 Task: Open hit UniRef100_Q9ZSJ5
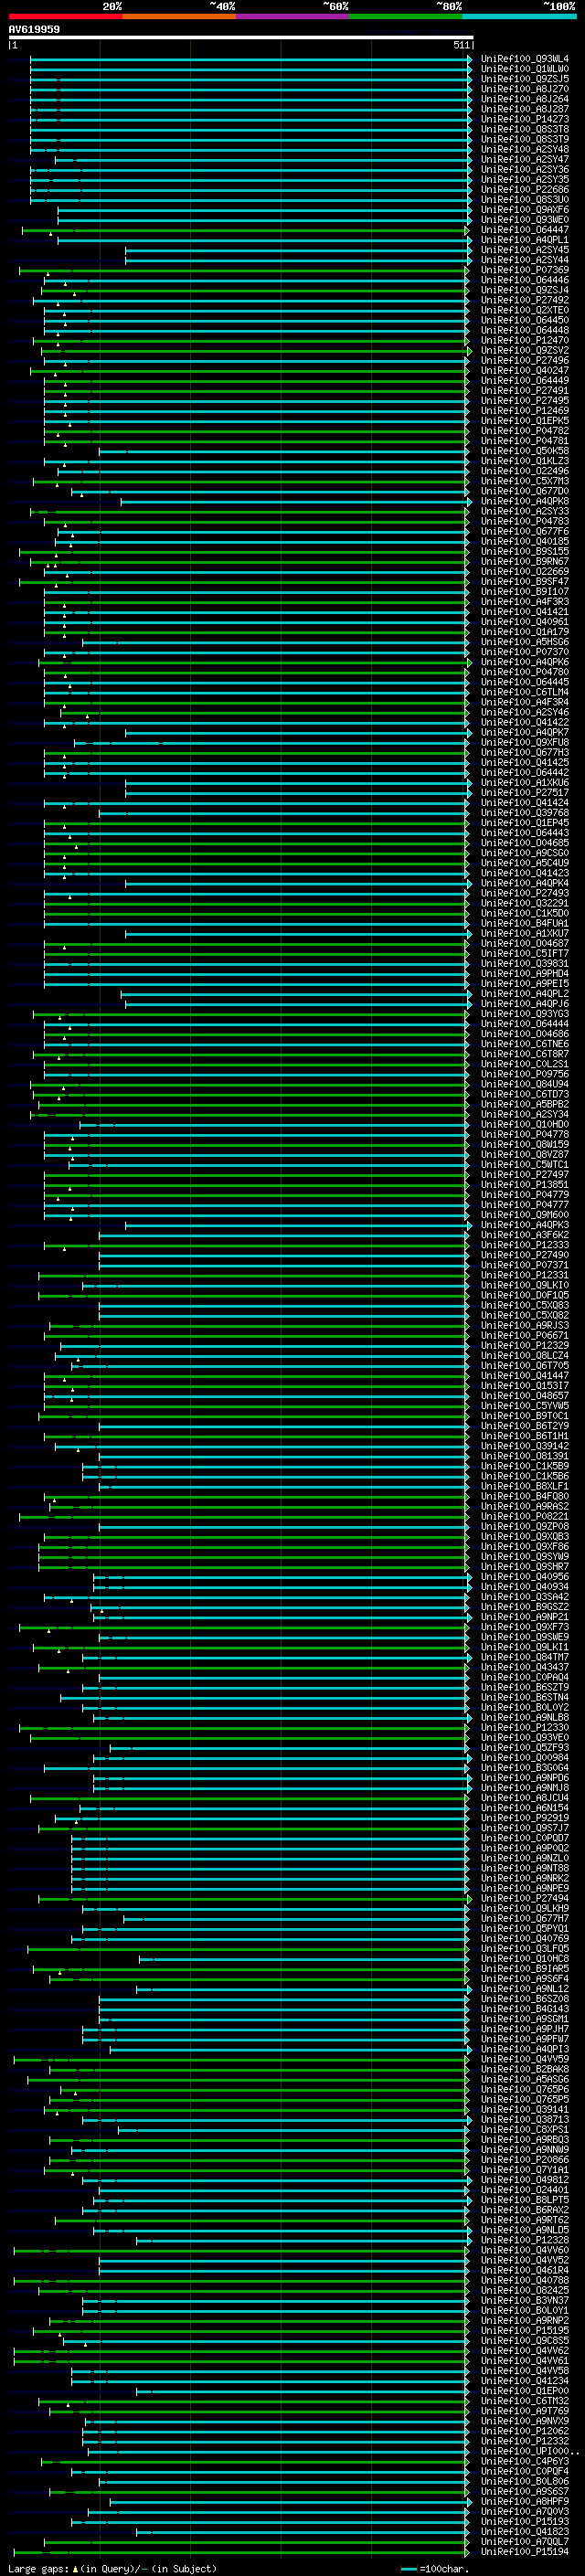click(x=524, y=79)
